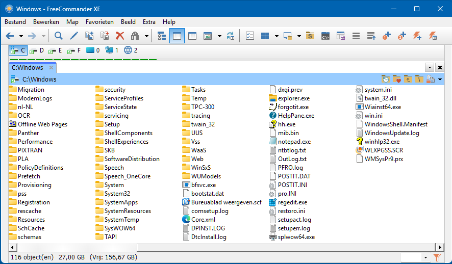
Task: Close the C:Windows tab with its X
Action: pos(52,68)
